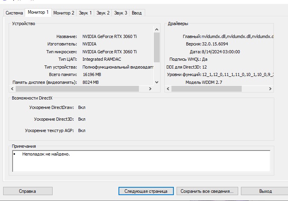
Task: Click 'Подпись WHQL: Да' line
Action: tap(188, 59)
